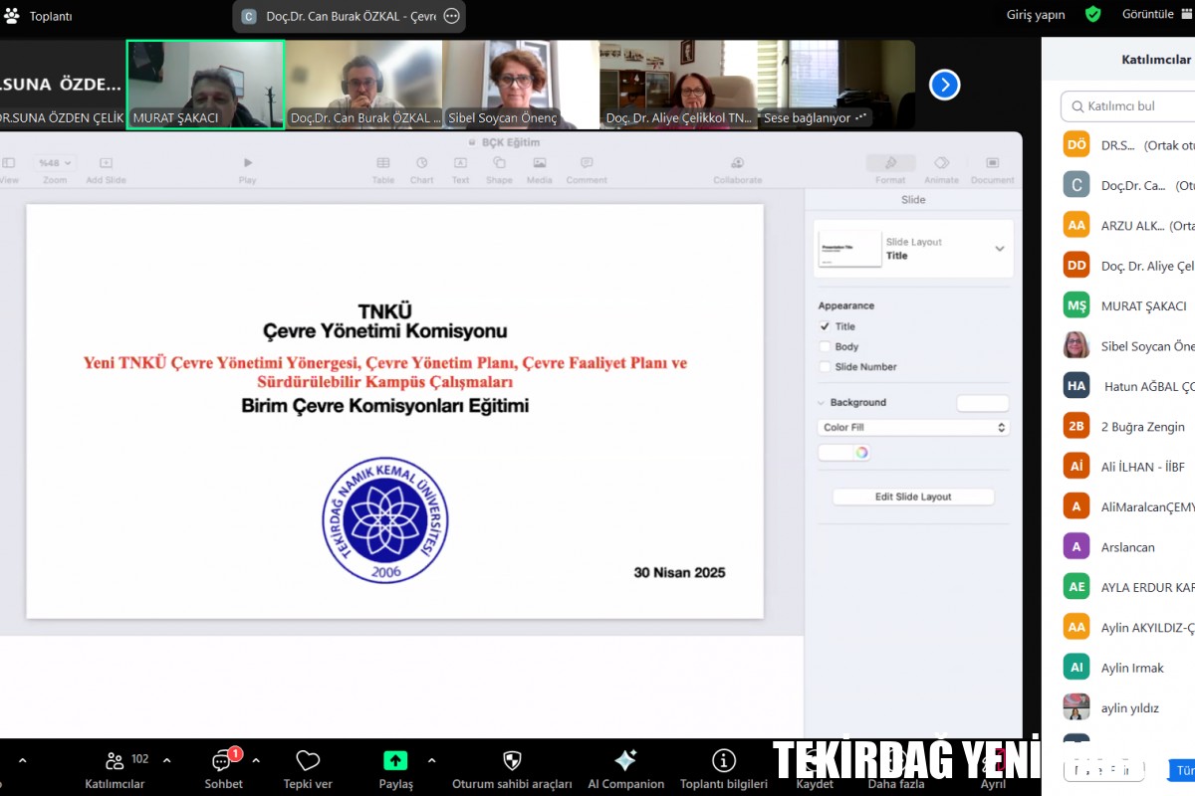Click the Keynote Table tool

[383, 169]
